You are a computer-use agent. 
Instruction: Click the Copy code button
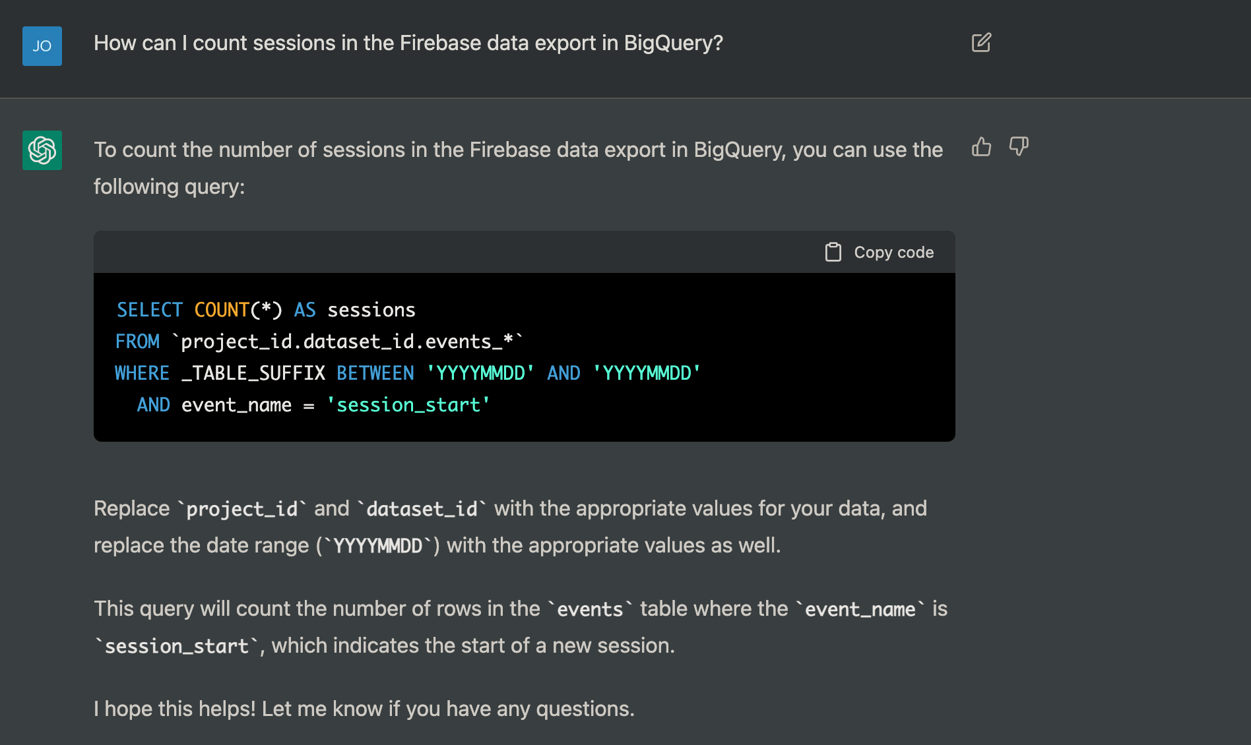pos(880,253)
